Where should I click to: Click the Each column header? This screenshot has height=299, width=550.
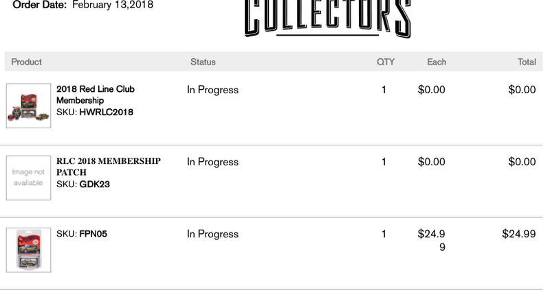[437, 62]
